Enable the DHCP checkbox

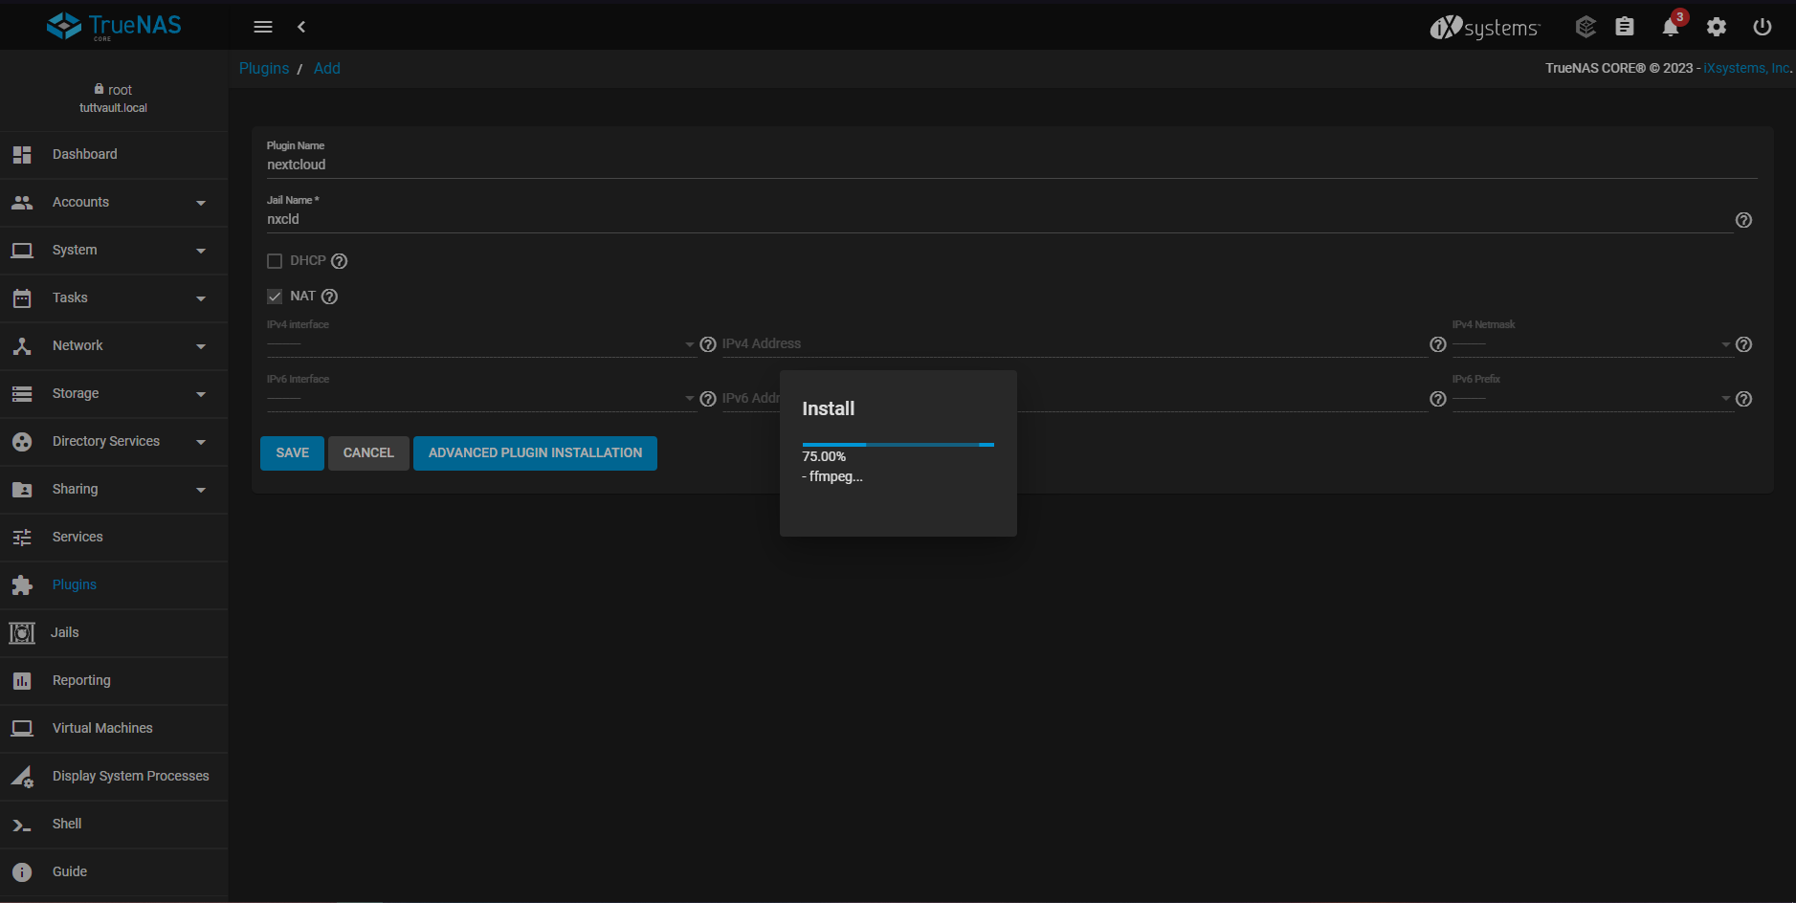click(x=275, y=261)
